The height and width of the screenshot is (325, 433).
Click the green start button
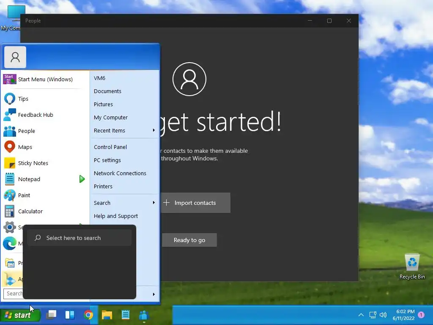20,315
